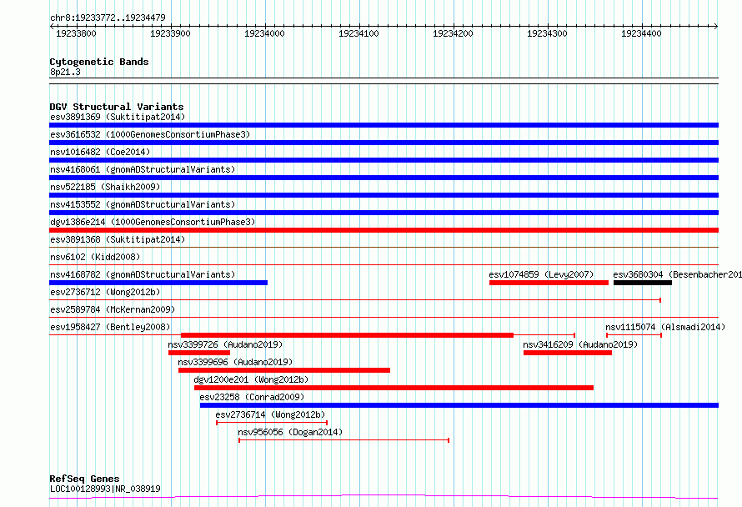Click the thin red interval for esv2736714
The width and height of the screenshot is (742, 507).
(x=272, y=422)
